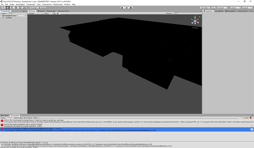Viewport: 254px width, 148px height.
Task: Open the Shaded draw mode dropdown
Action: pyautogui.click(x=36, y=13)
